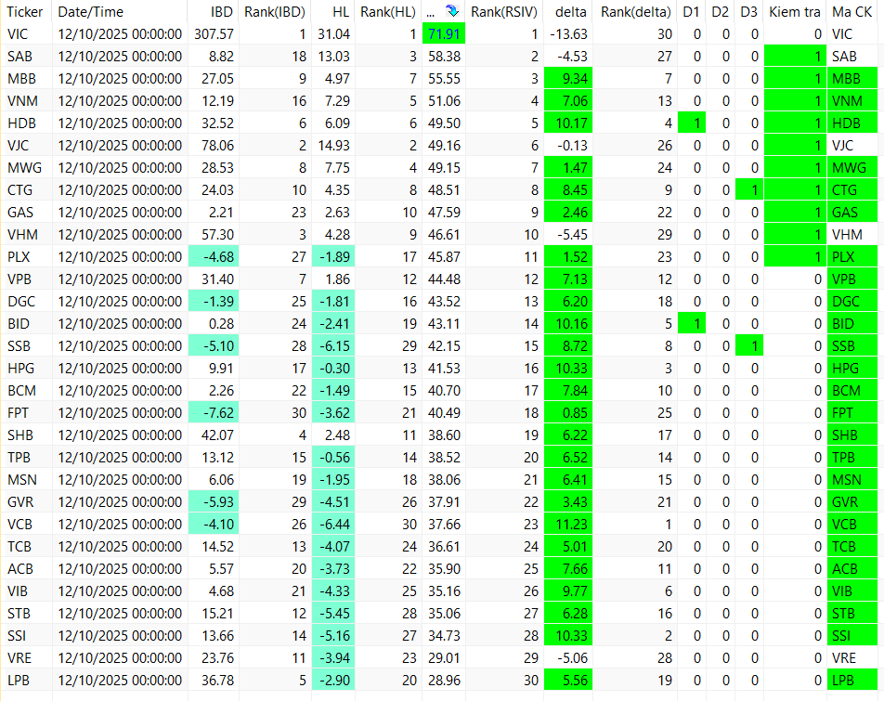Click the HL column header
Viewport: 884px width, 701px height.
333,11
